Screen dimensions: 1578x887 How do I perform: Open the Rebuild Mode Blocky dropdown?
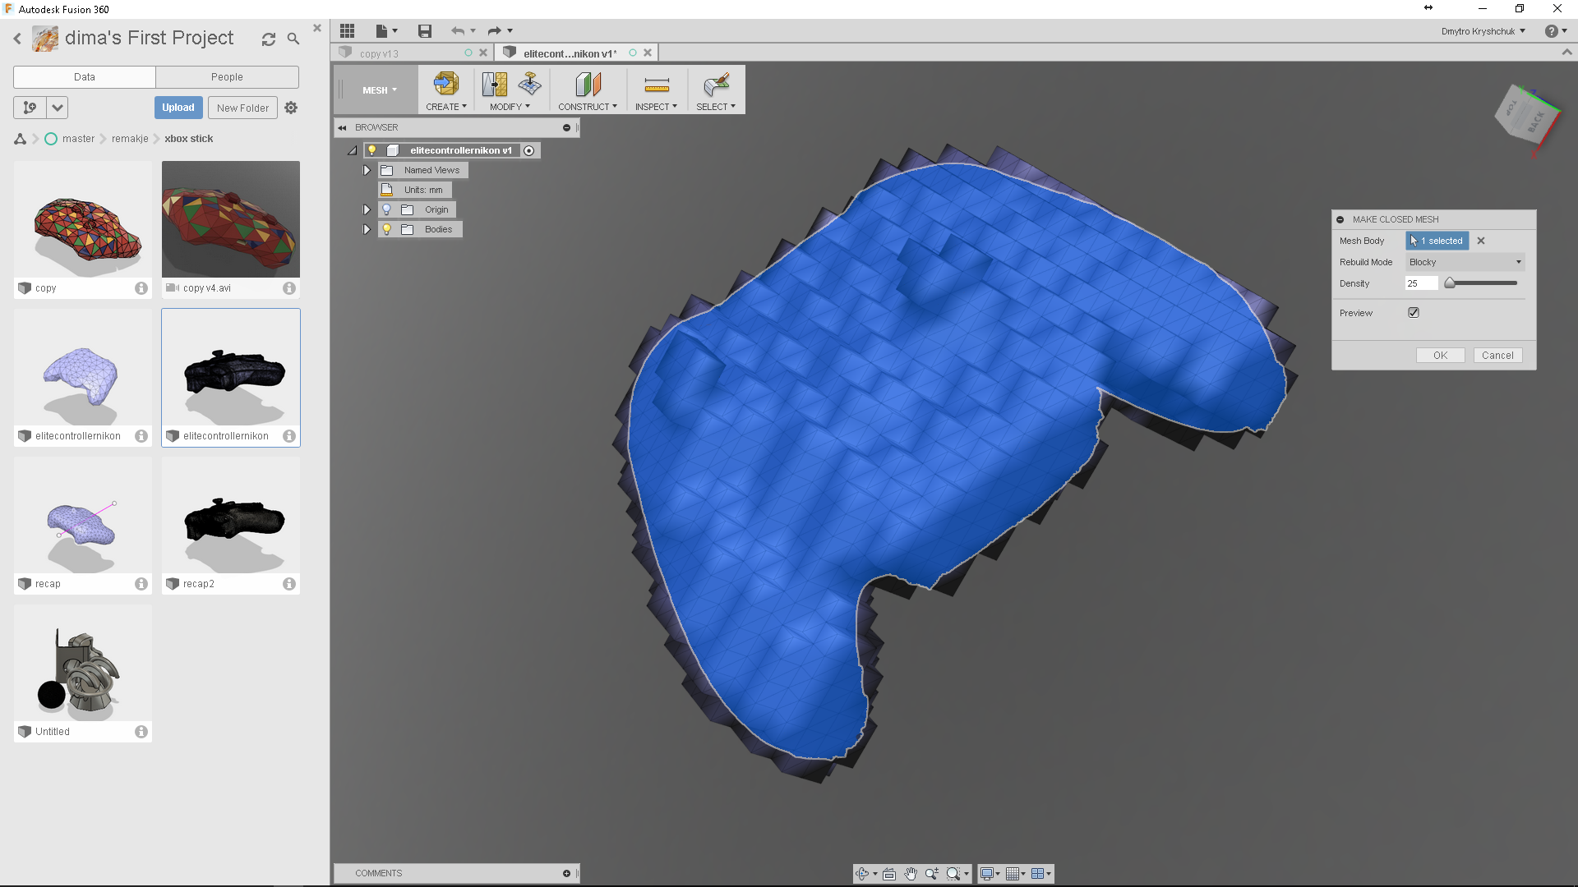point(1465,262)
